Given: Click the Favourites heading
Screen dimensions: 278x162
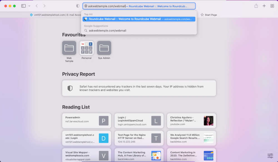Looking at the screenshot, I should [74, 35].
